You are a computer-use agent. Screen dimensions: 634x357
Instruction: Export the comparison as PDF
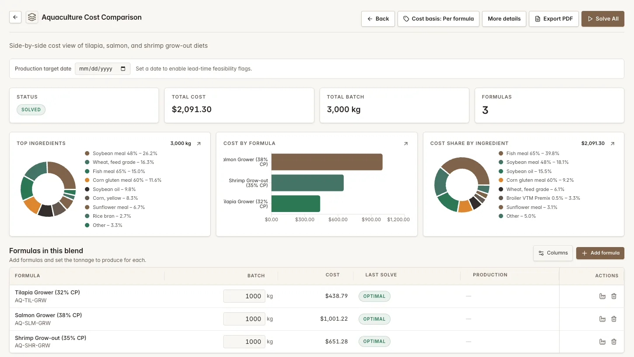(553, 19)
